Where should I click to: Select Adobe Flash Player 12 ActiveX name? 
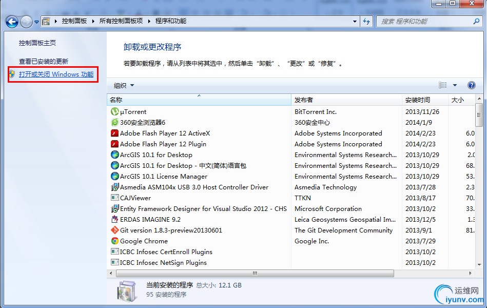165,133
